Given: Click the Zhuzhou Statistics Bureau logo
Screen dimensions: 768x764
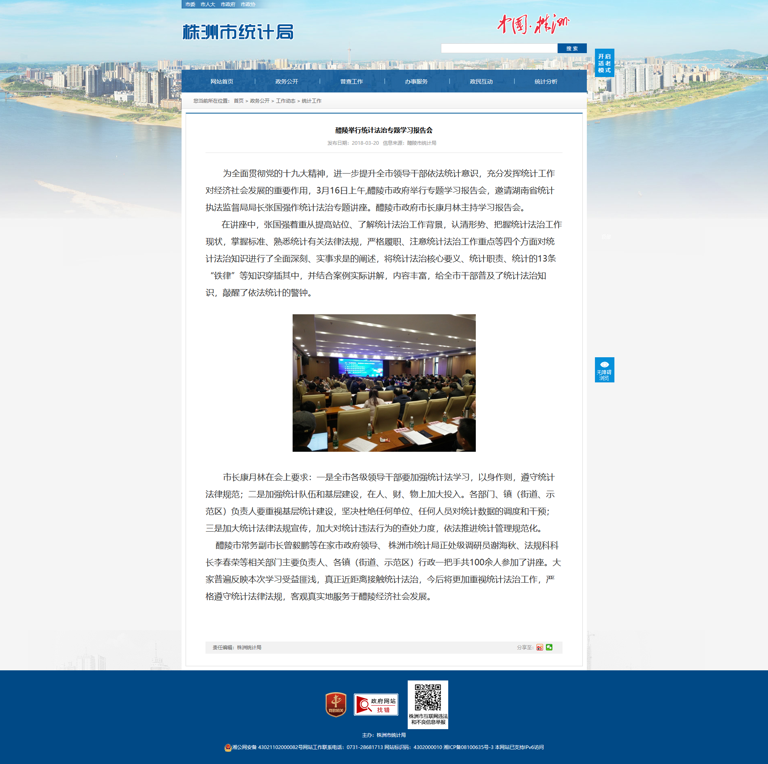Looking at the screenshot, I should 238,32.
